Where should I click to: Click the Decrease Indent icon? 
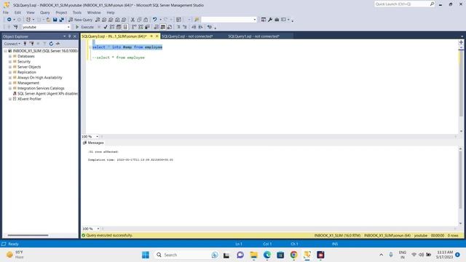(x=194, y=27)
